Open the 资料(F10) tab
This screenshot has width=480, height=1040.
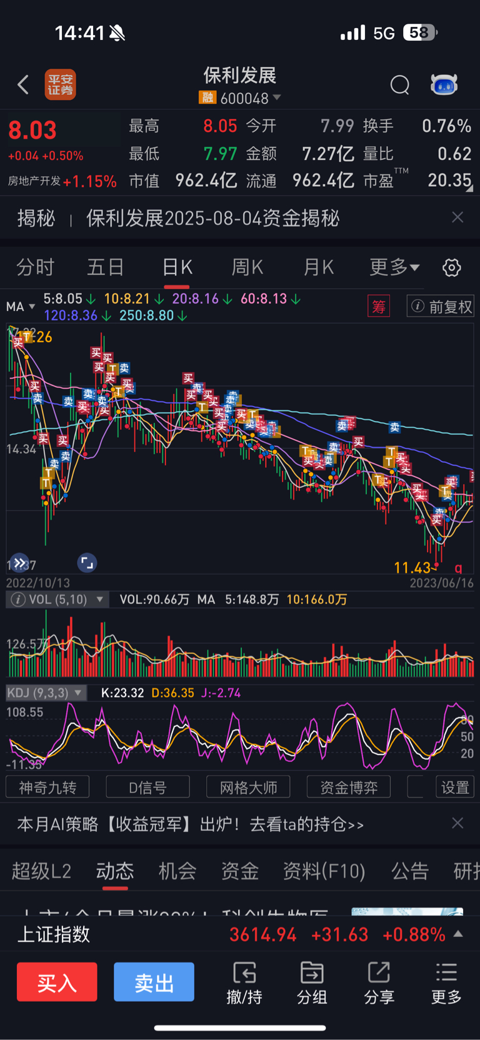324,871
